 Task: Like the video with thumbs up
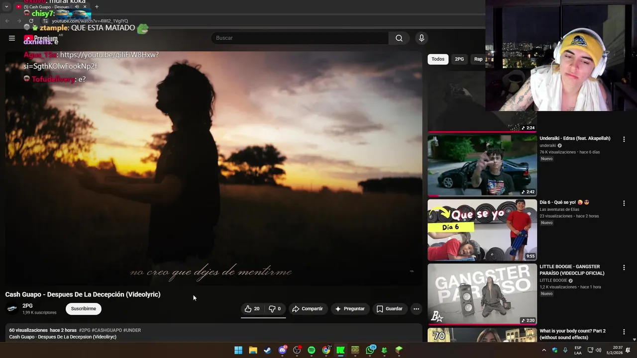pos(252,309)
